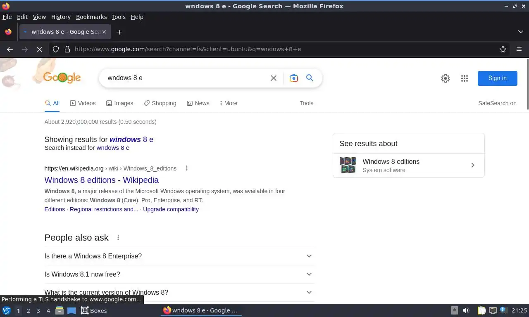Switch to the Images results tab

coord(119,103)
